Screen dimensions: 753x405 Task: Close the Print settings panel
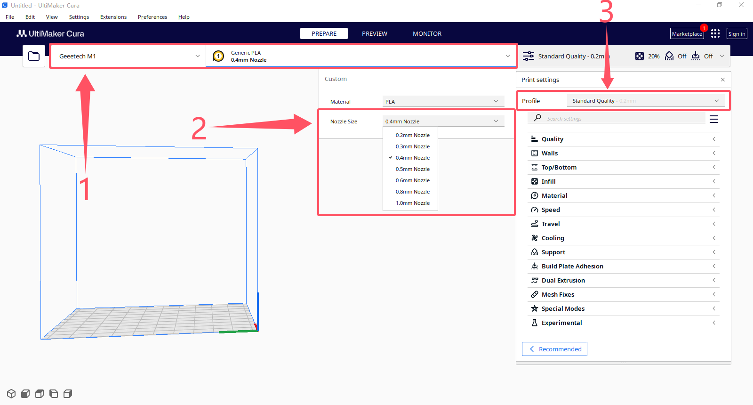pos(723,80)
